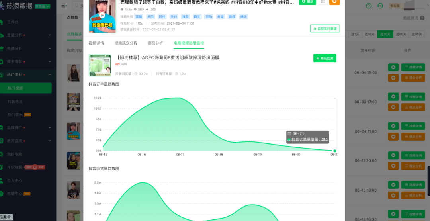Play the video in the 06-11 20:00 row
430x221 pixels.
click(x=393, y=155)
